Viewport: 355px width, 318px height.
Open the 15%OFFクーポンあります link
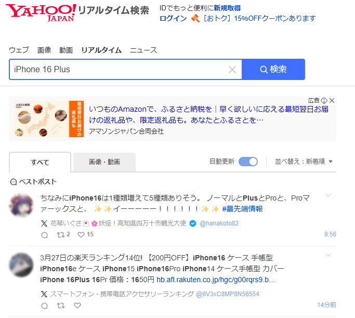(x=259, y=18)
